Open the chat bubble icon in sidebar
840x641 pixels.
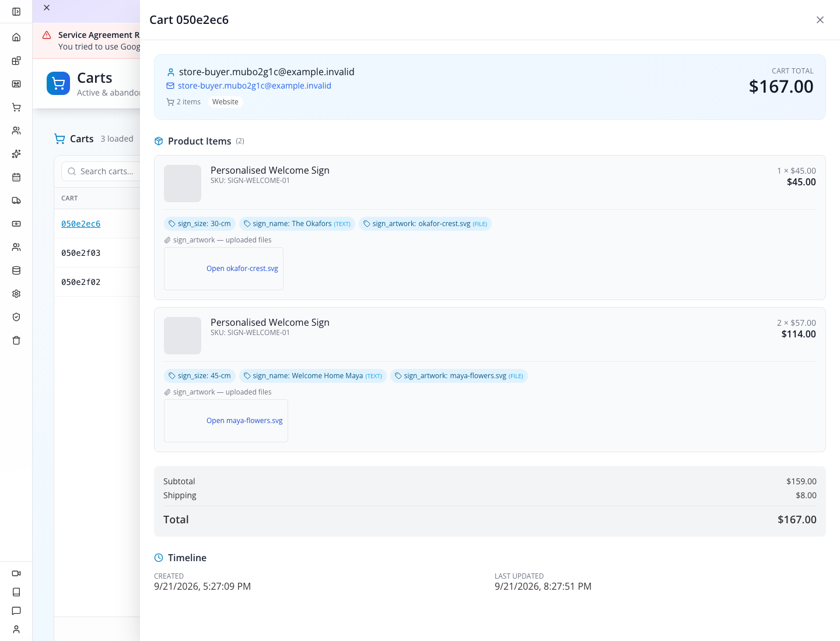click(16, 611)
